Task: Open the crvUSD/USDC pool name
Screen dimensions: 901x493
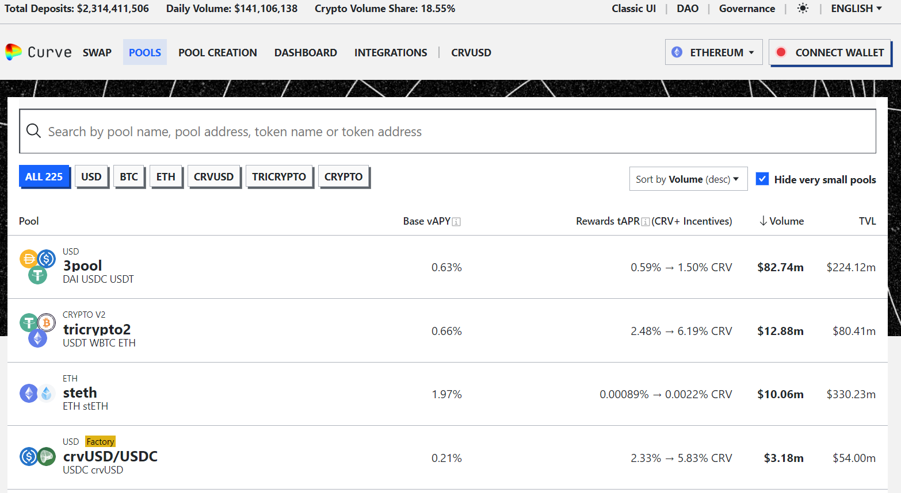Action: [110, 456]
